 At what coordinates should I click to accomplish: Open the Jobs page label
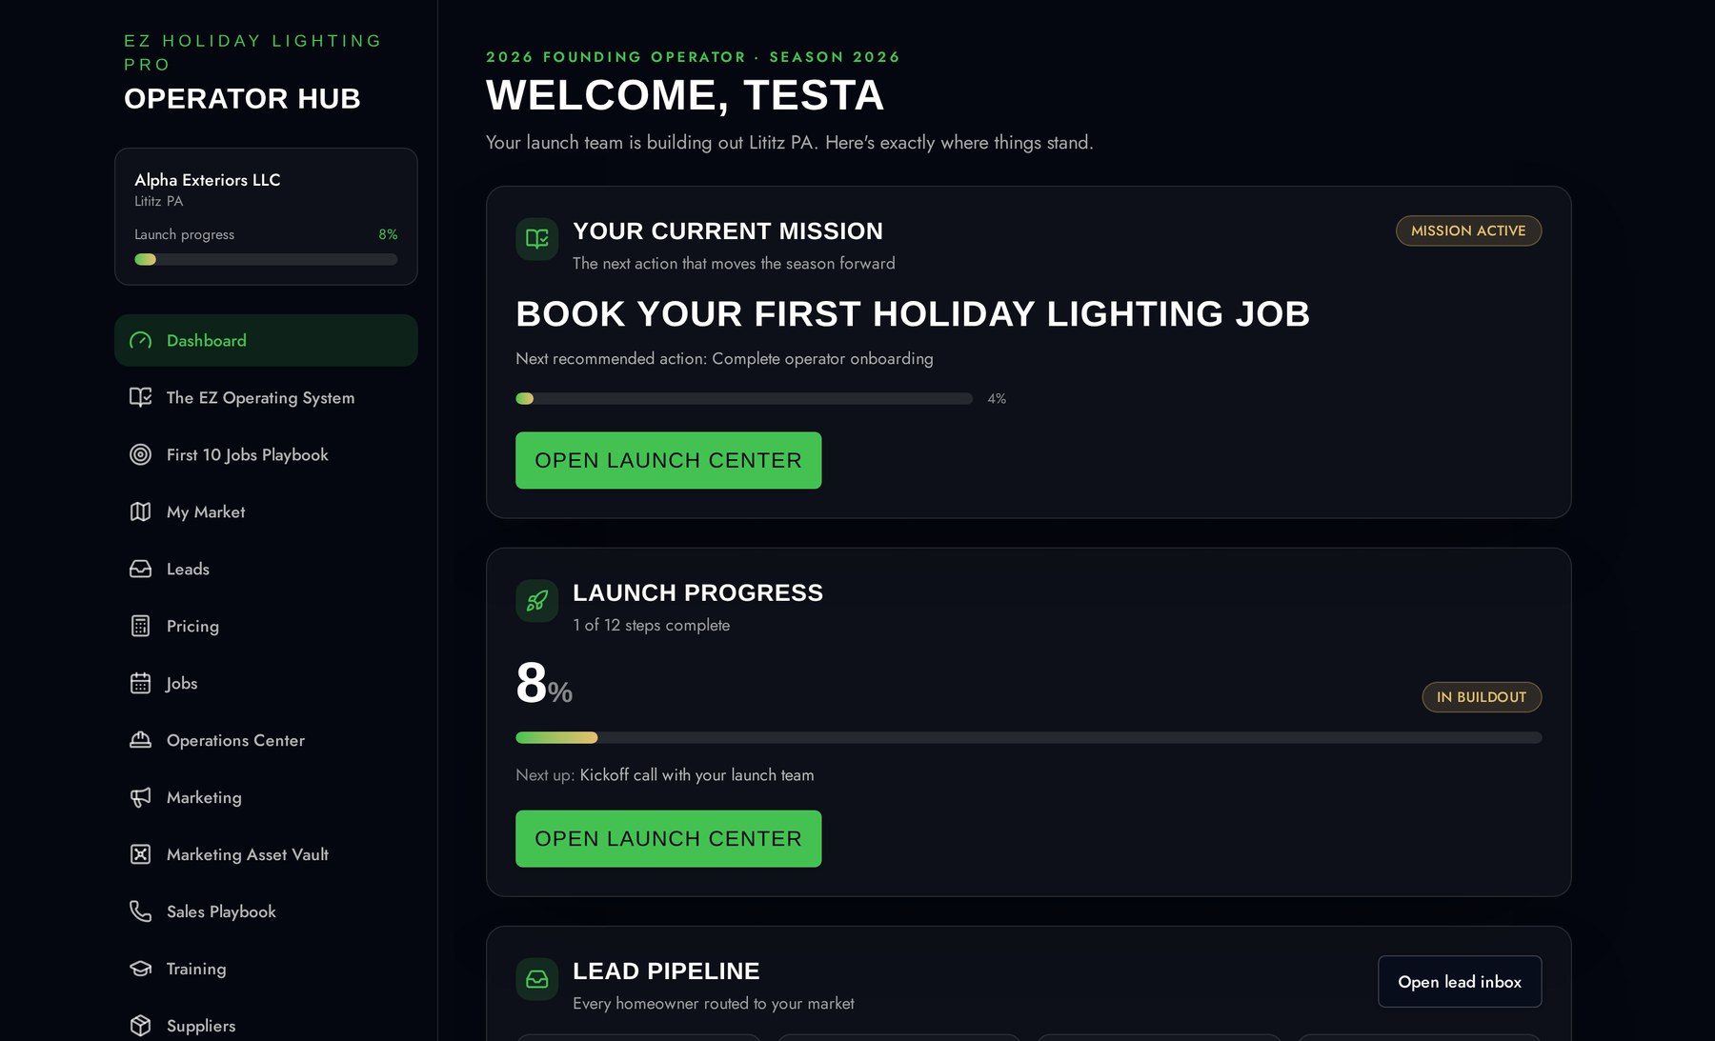pos(181,684)
